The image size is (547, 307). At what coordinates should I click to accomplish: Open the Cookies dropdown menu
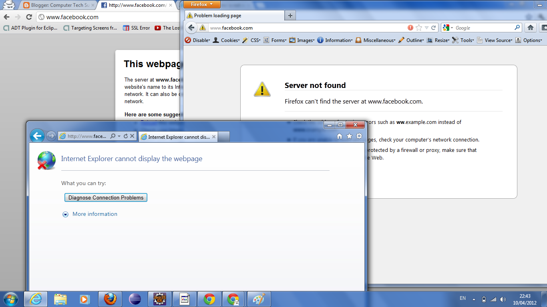226,40
